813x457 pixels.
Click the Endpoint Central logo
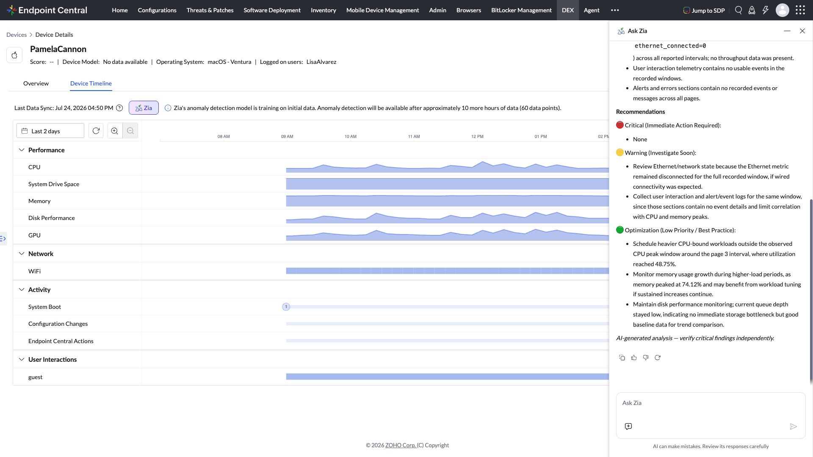pos(47,10)
